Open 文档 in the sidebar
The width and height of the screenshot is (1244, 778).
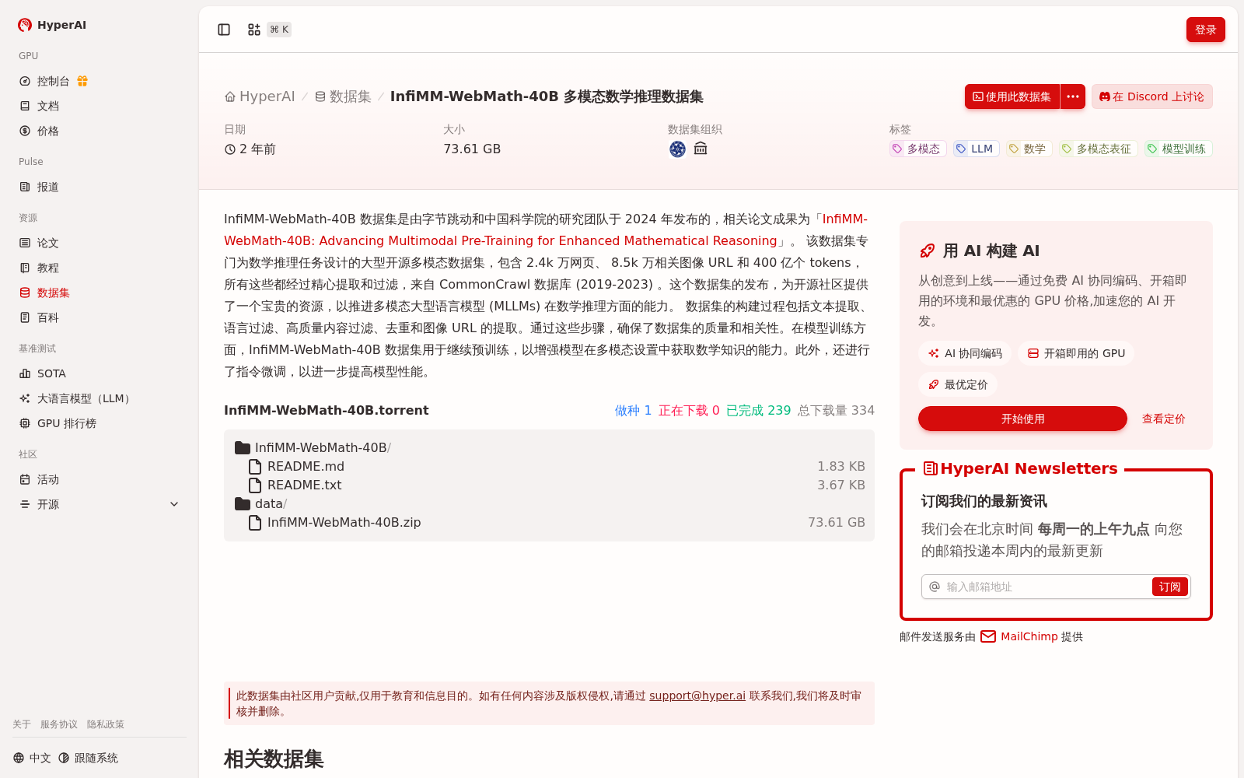pos(47,106)
